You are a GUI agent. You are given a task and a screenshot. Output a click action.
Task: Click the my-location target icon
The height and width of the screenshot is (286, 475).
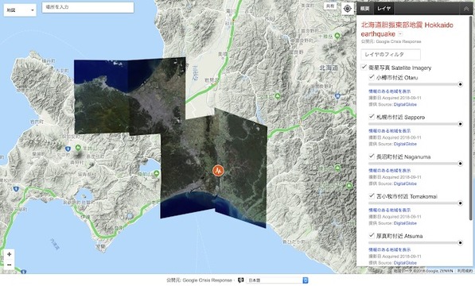click(348, 9)
